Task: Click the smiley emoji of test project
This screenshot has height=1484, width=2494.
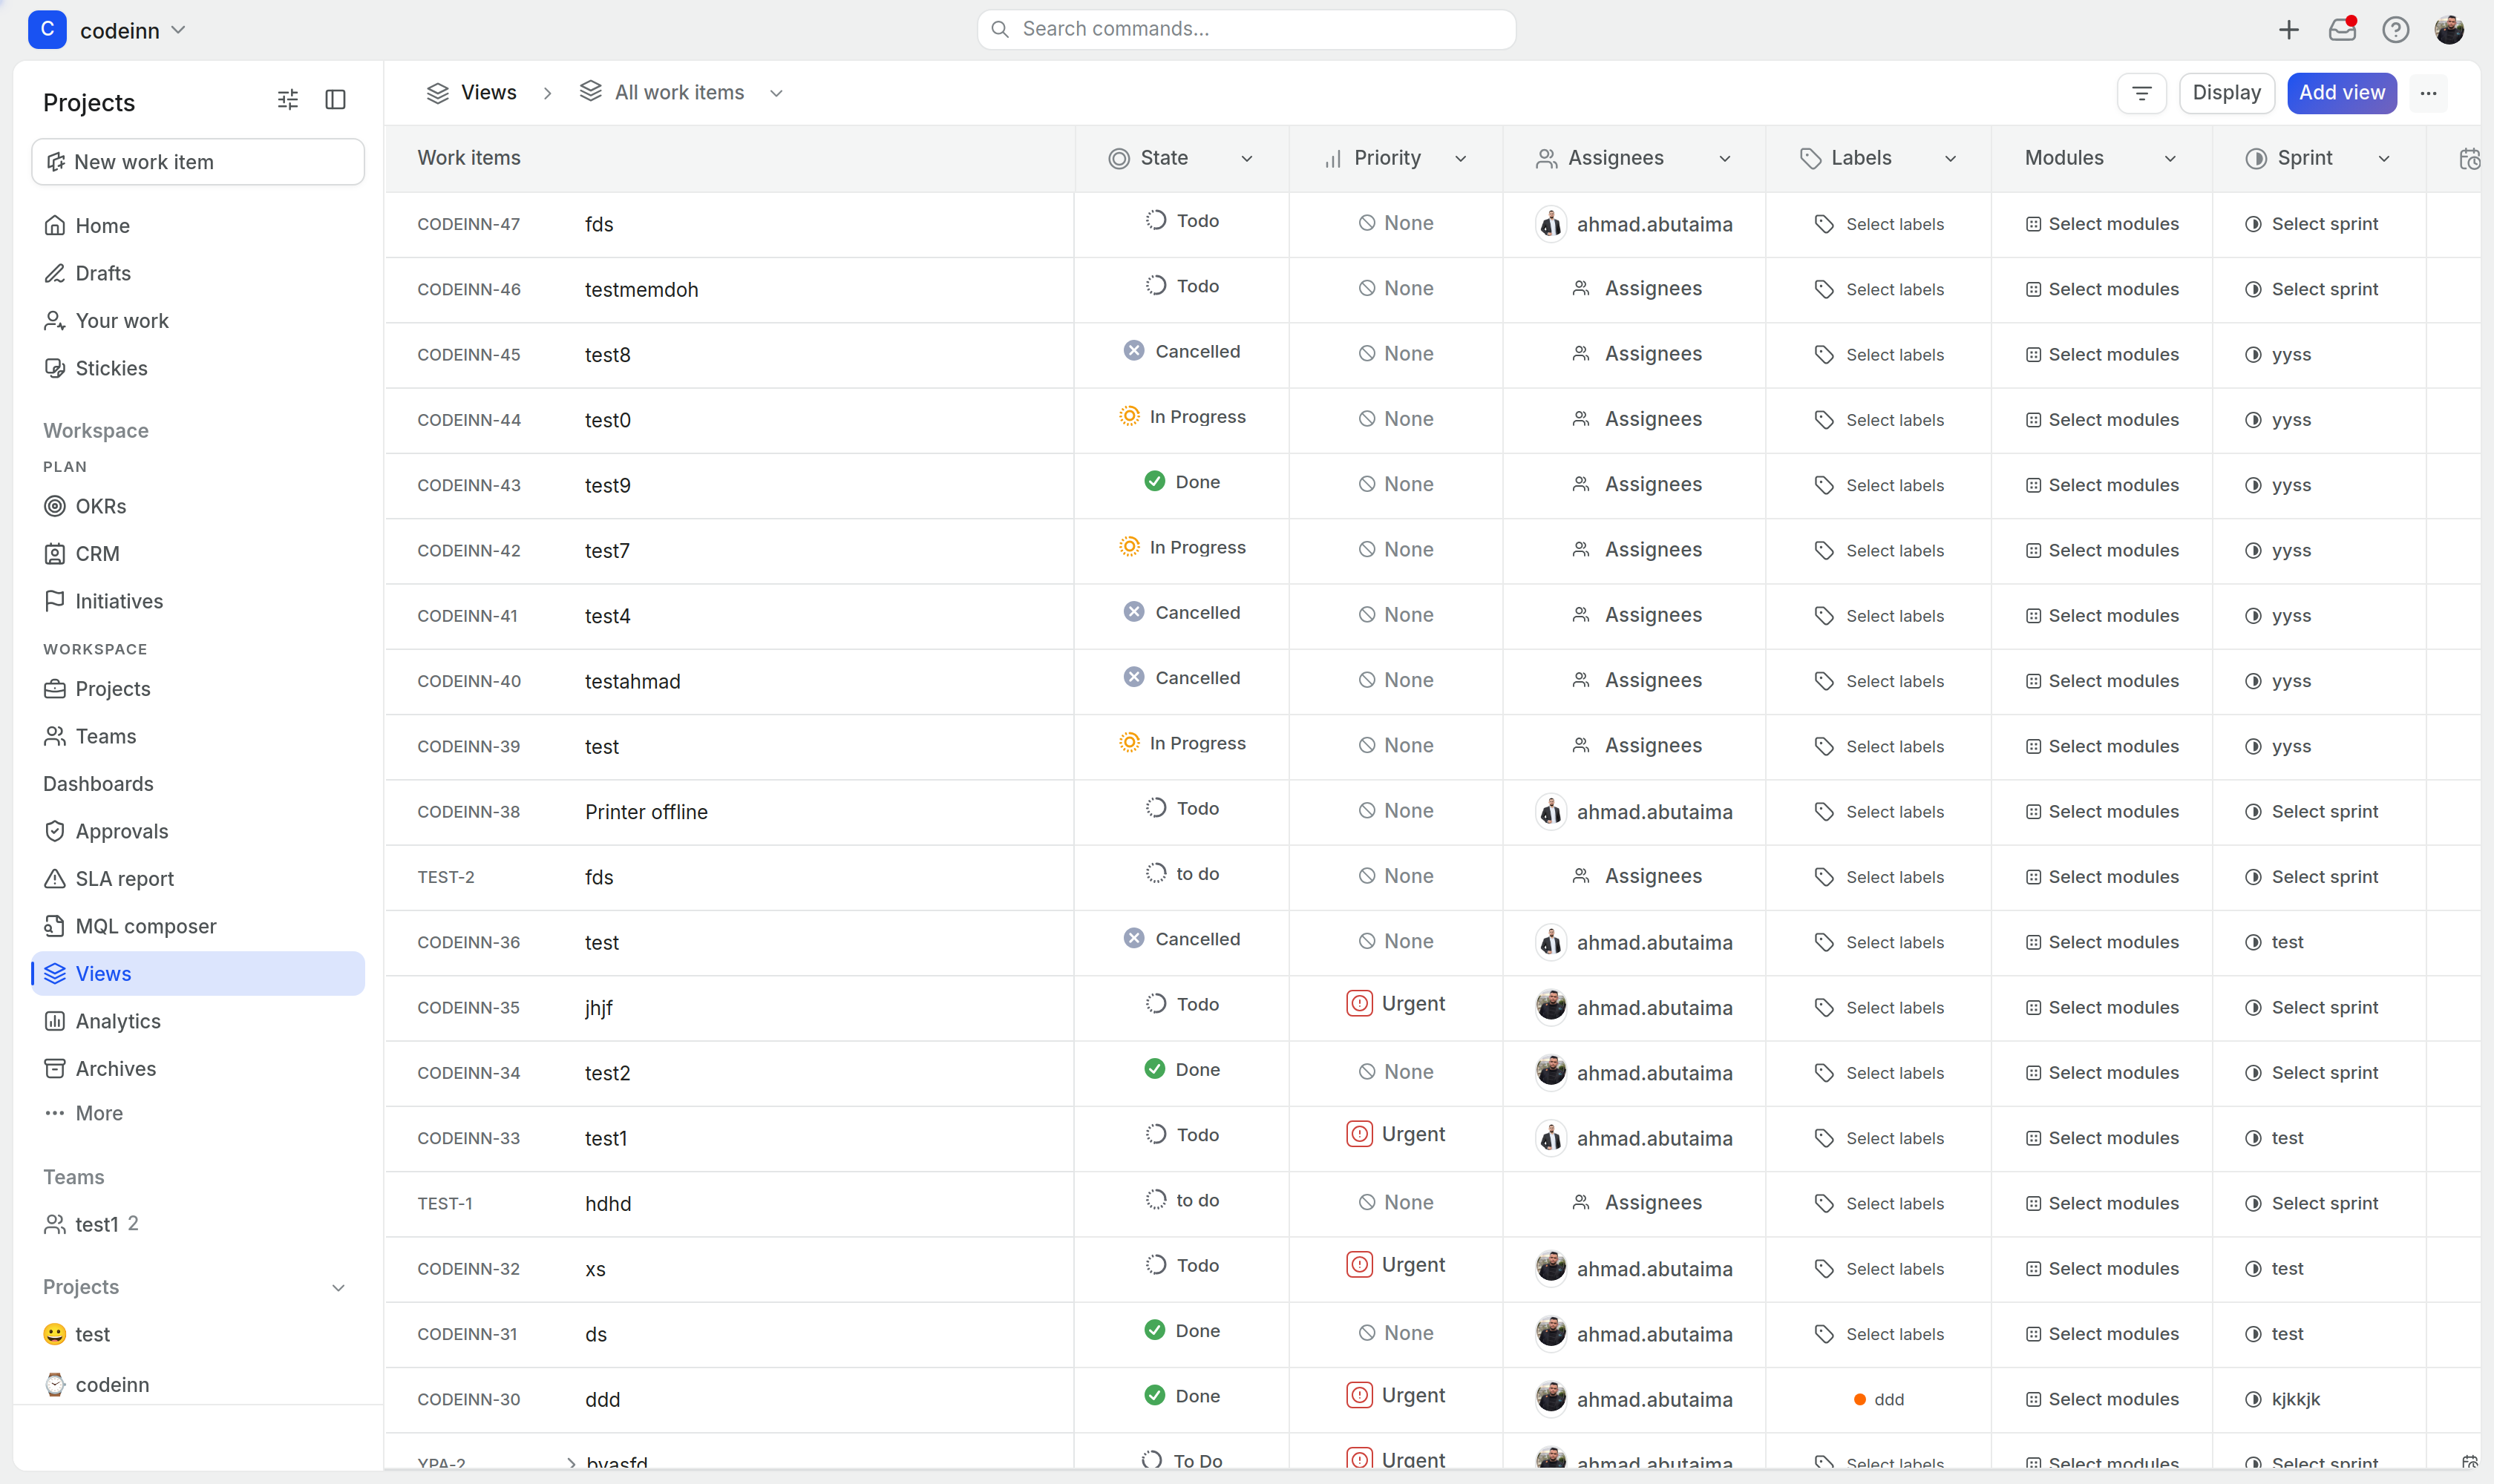Action: pos(55,1334)
